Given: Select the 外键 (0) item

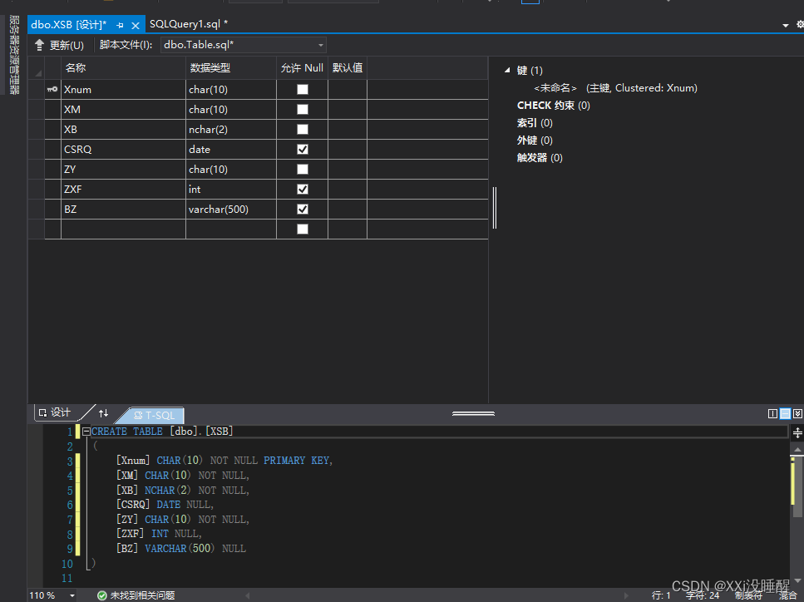Looking at the screenshot, I should tap(535, 140).
